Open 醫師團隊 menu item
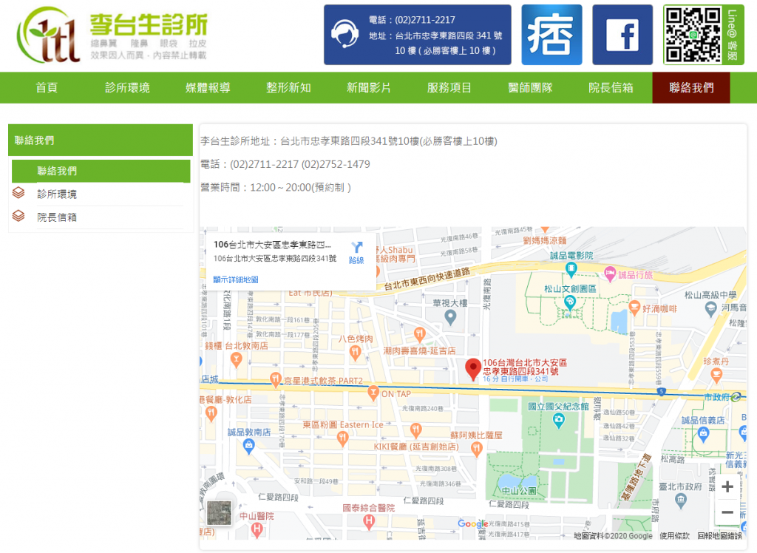 (530, 87)
